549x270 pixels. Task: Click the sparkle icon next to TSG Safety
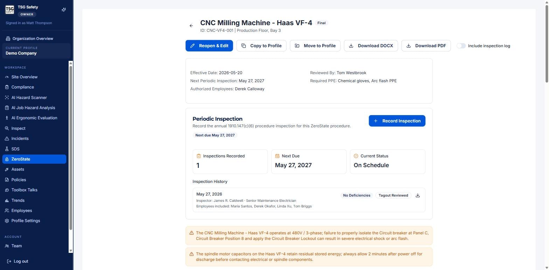(x=64, y=10)
